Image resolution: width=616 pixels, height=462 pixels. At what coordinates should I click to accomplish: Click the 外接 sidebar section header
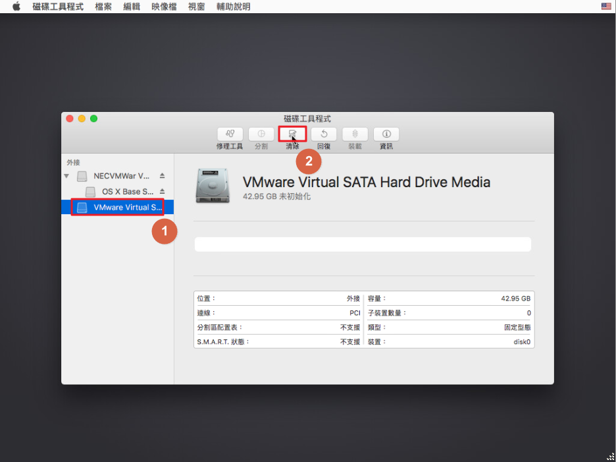(x=74, y=163)
